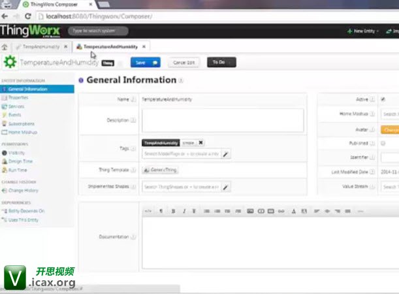Open Visibility permissions in sidebar
Image resolution: width=399 pixels, height=294 pixels.
[x=16, y=153]
